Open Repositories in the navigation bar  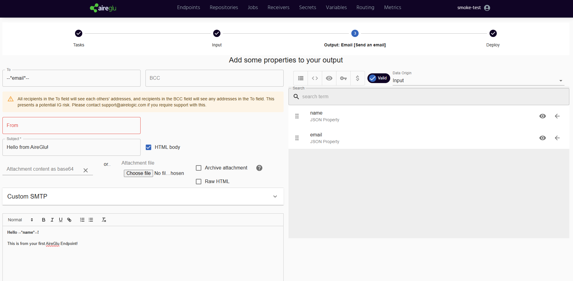[x=224, y=7]
